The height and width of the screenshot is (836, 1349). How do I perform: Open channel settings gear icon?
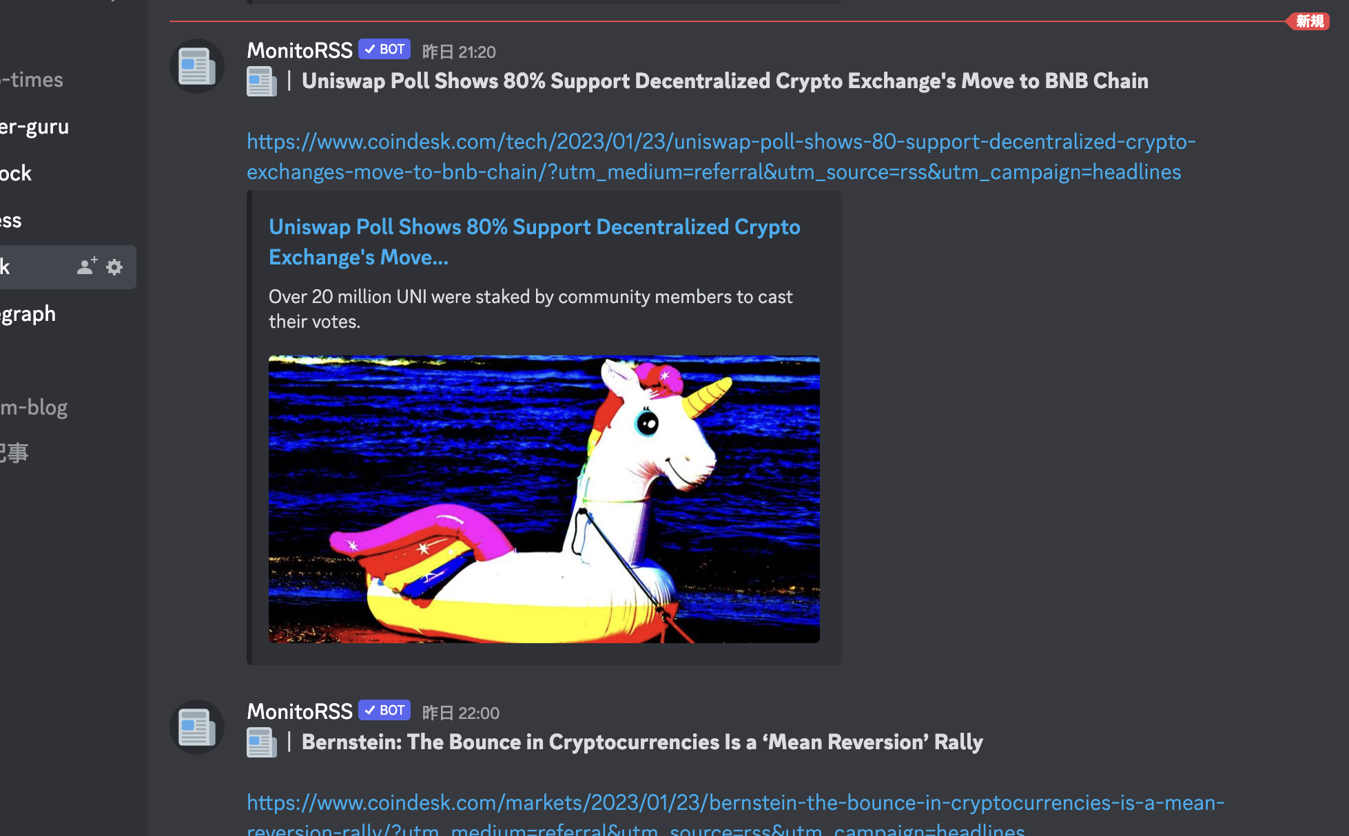pos(114,267)
